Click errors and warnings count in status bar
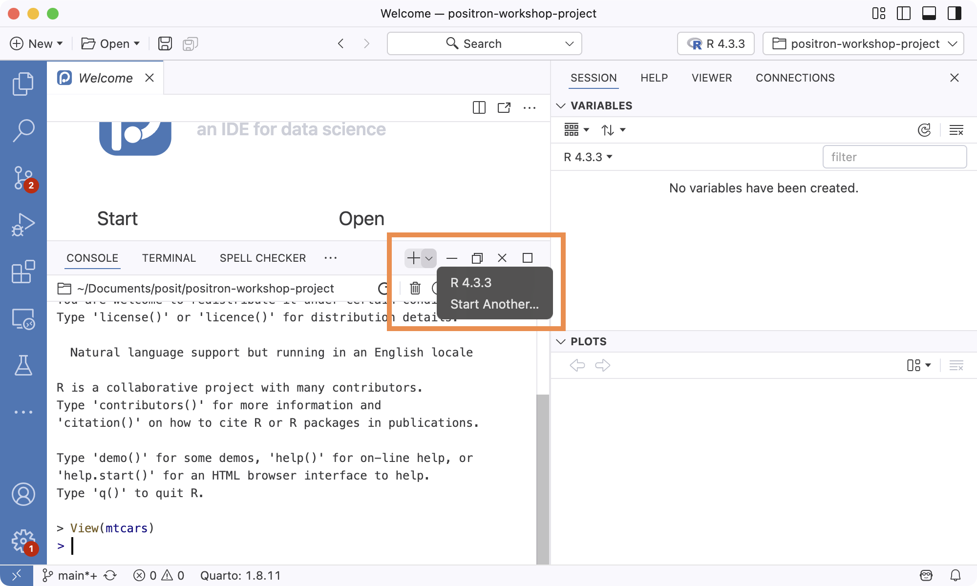This screenshot has width=977, height=586. point(159,575)
